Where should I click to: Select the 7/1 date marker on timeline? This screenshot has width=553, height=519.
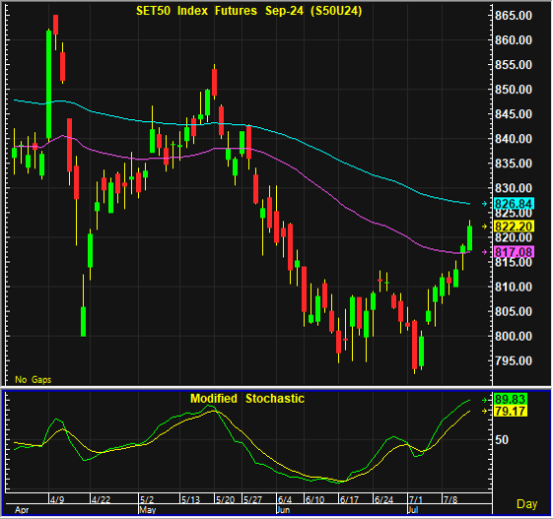415,499
